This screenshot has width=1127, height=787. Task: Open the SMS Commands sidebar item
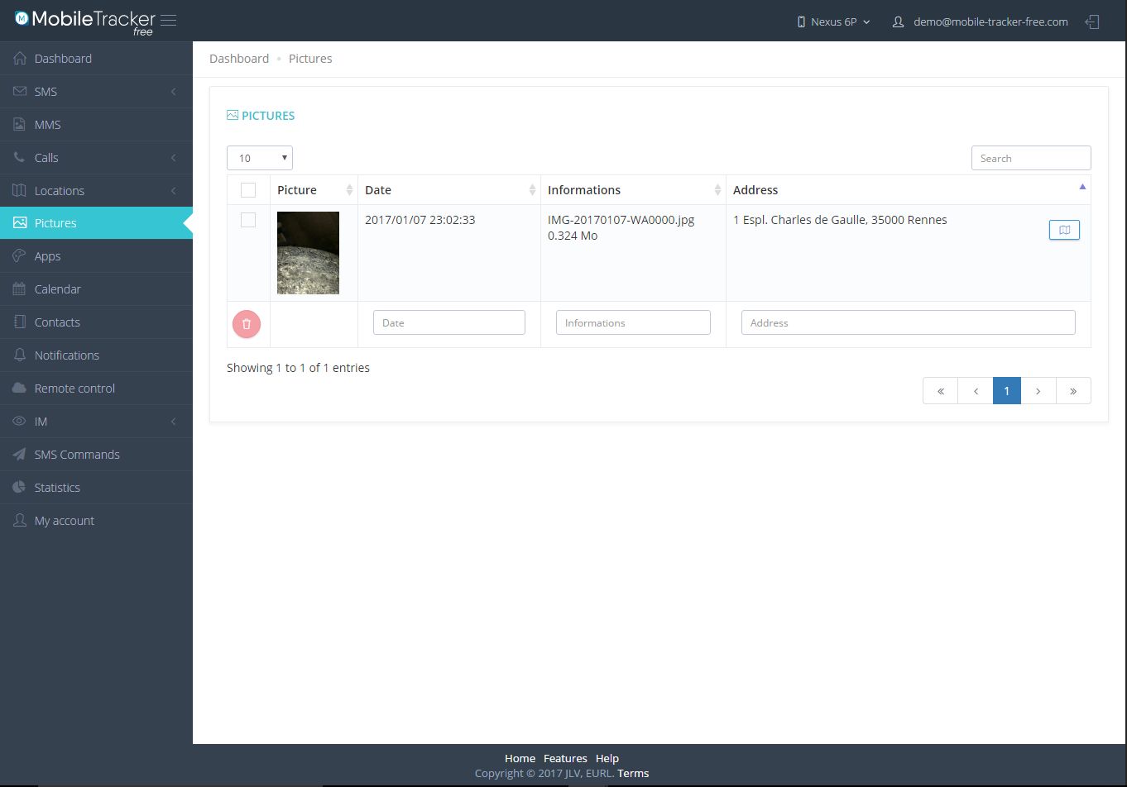pyautogui.click(x=96, y=455)
